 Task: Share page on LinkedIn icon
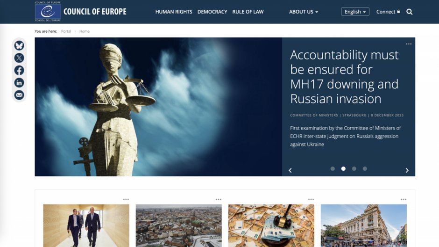[x=19, y=83]
